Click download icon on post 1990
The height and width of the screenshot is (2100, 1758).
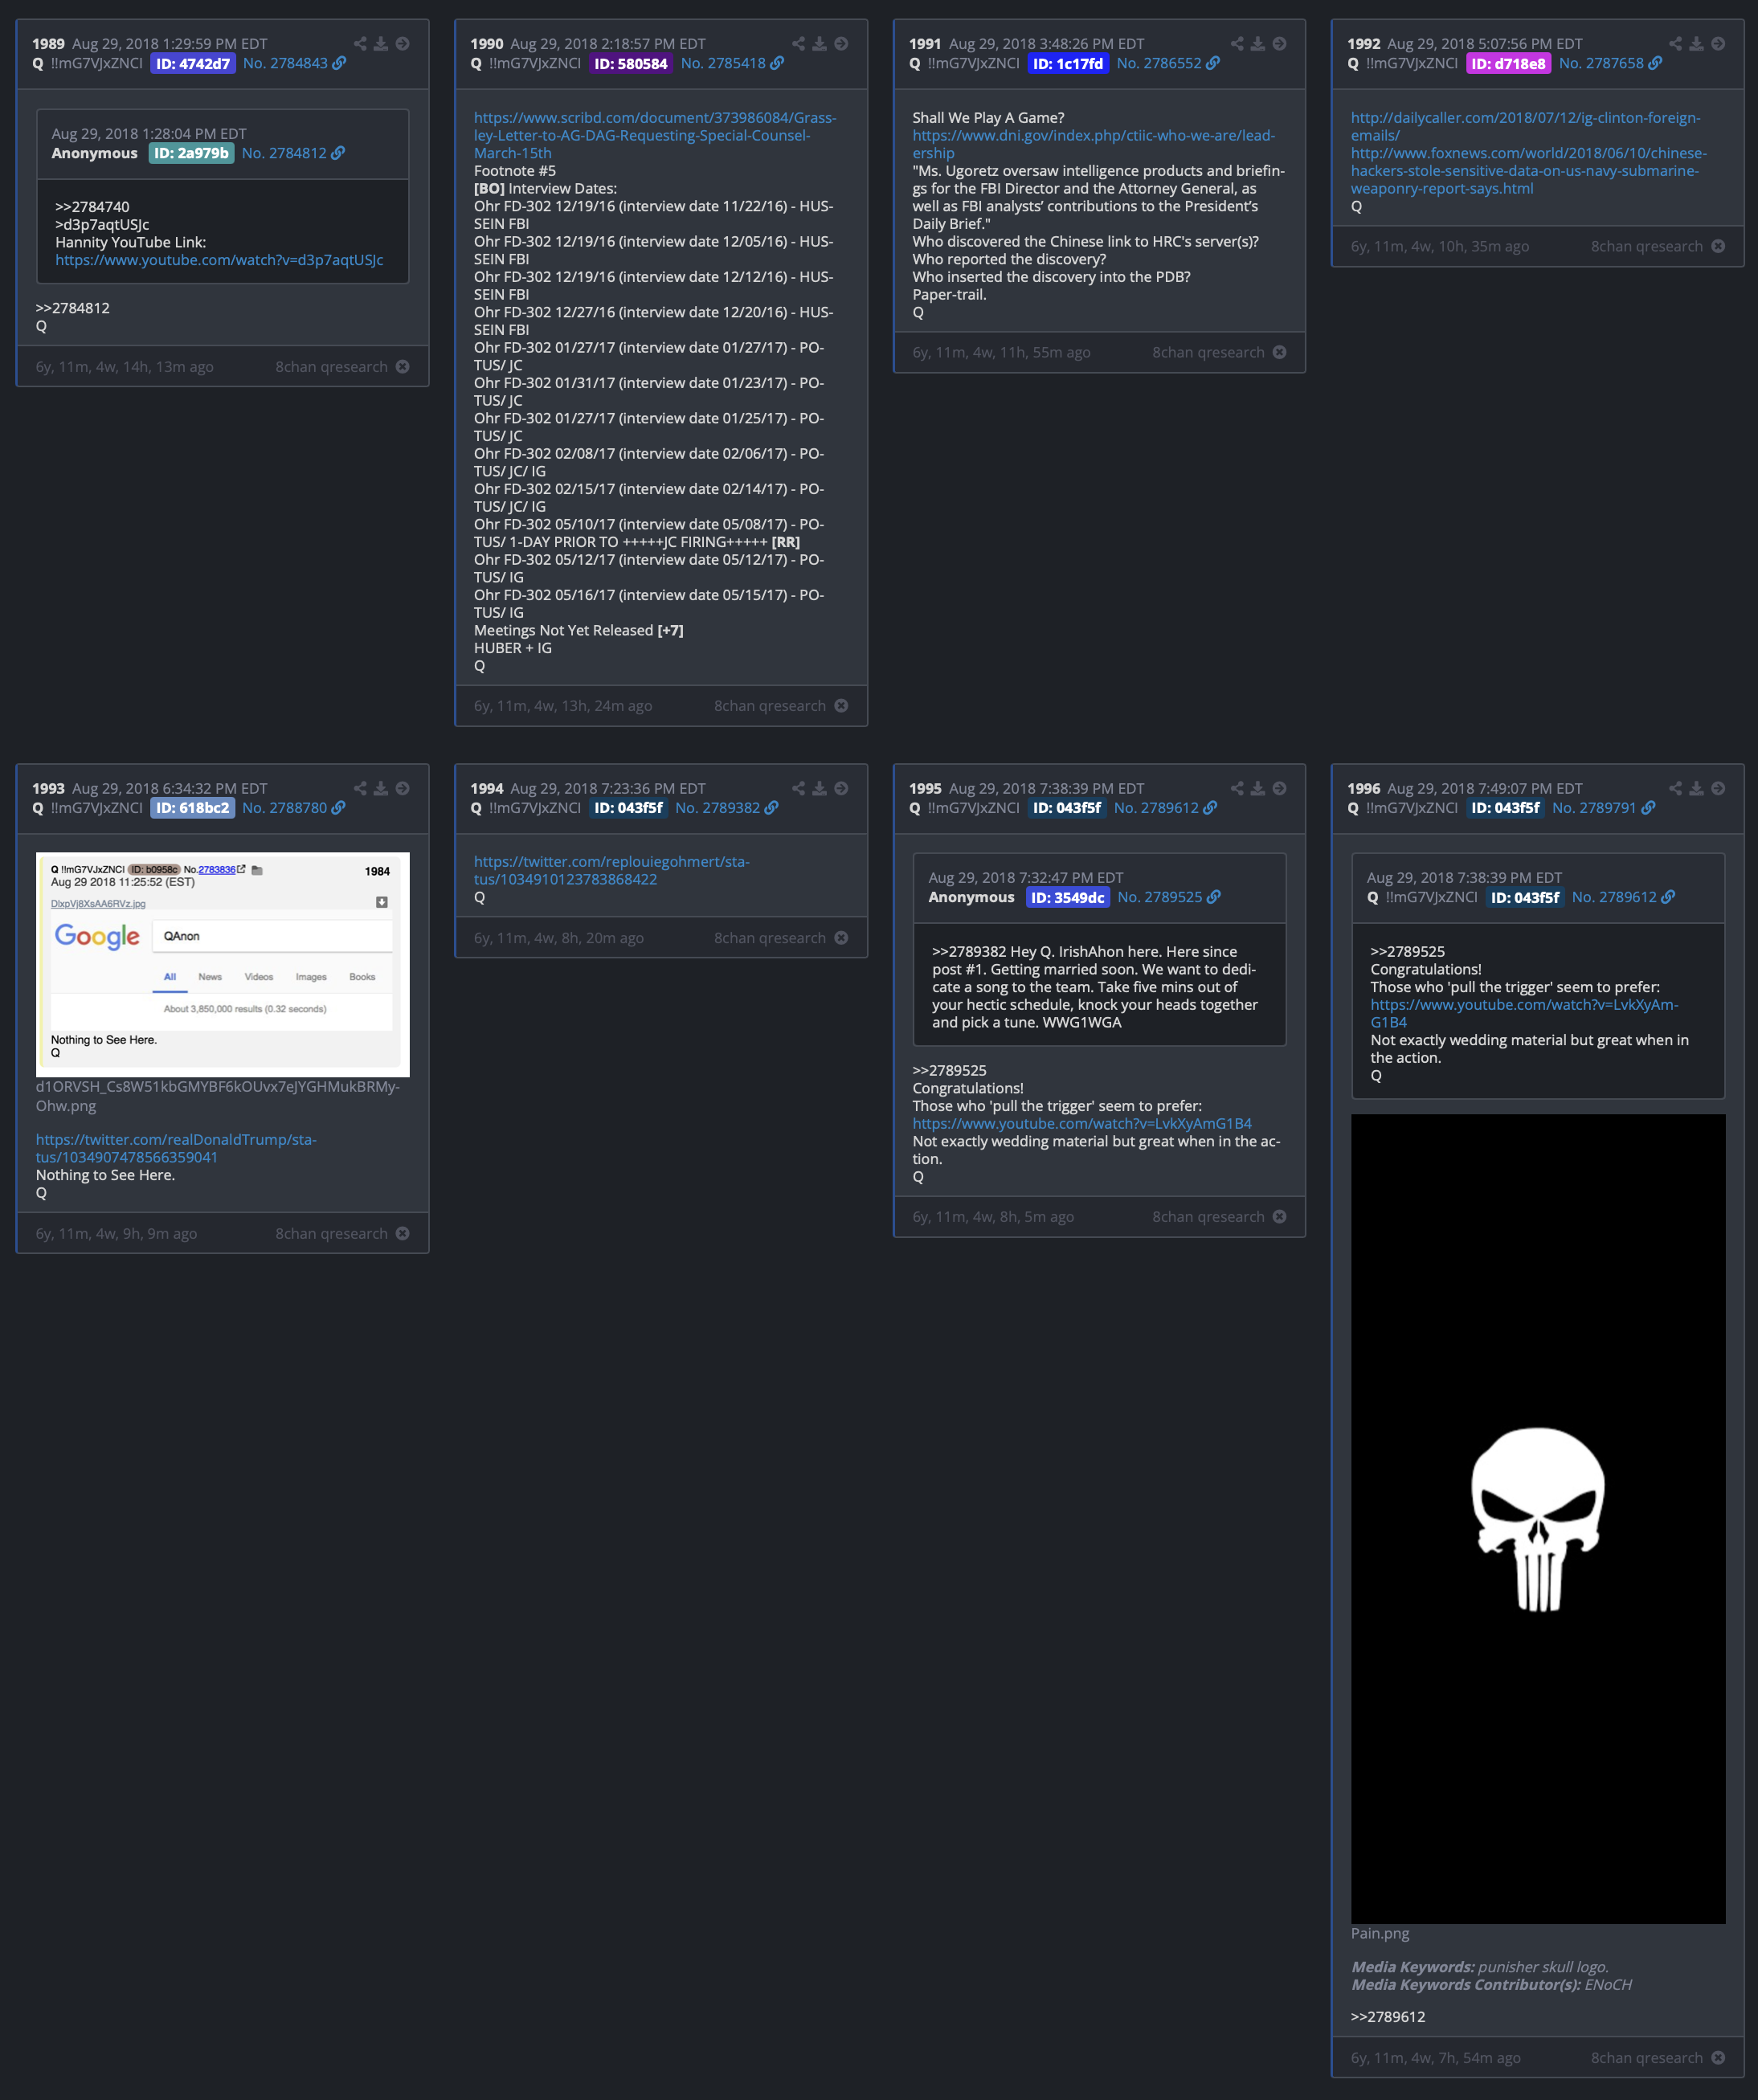(819, 44)
